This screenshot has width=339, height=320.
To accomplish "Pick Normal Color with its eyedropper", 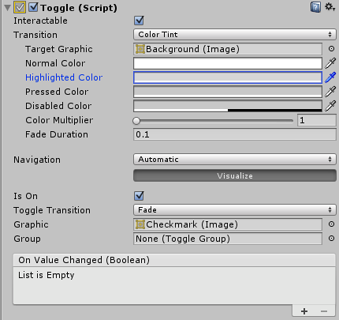I will tap(330, 63).
